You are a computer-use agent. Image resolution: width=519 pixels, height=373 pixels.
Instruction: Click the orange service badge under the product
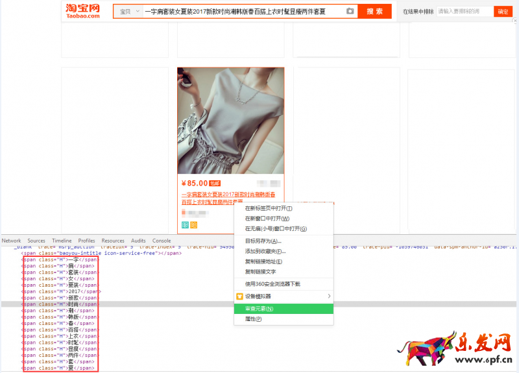point(193,225)
